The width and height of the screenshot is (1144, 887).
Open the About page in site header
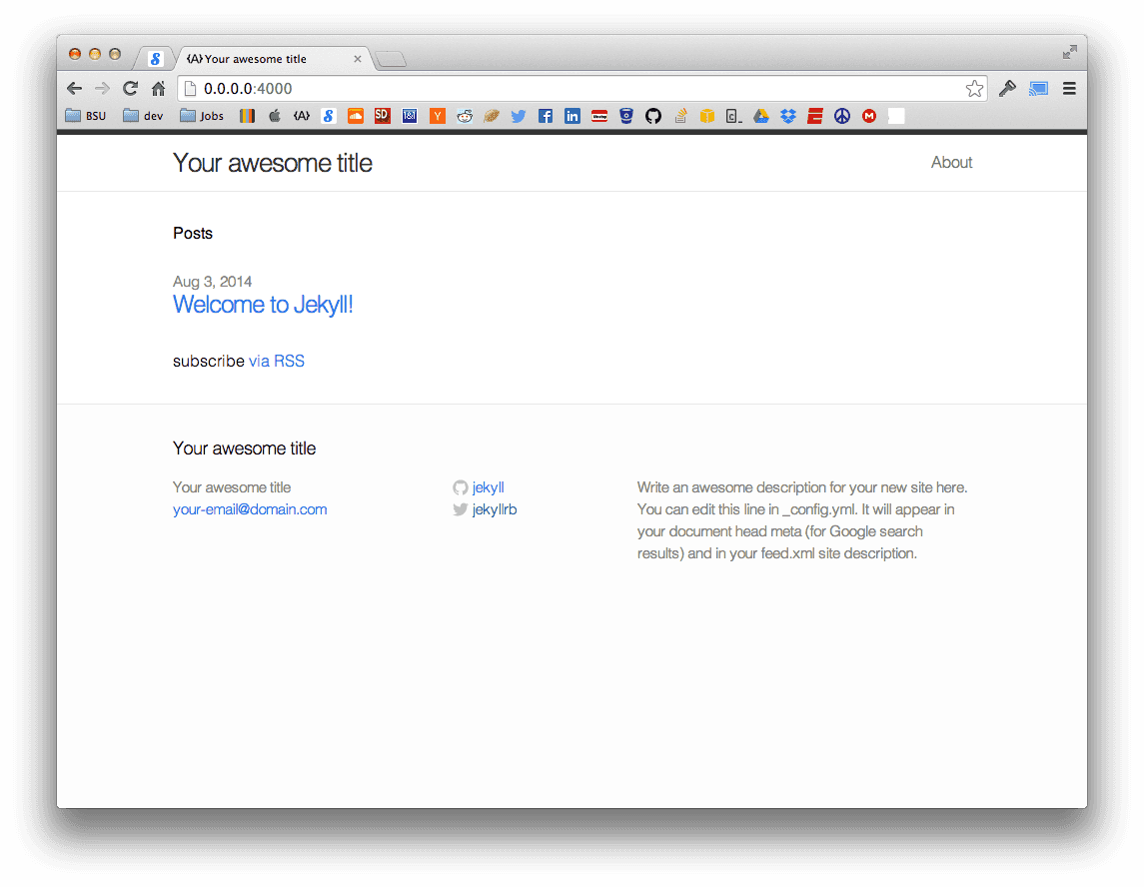951,163
